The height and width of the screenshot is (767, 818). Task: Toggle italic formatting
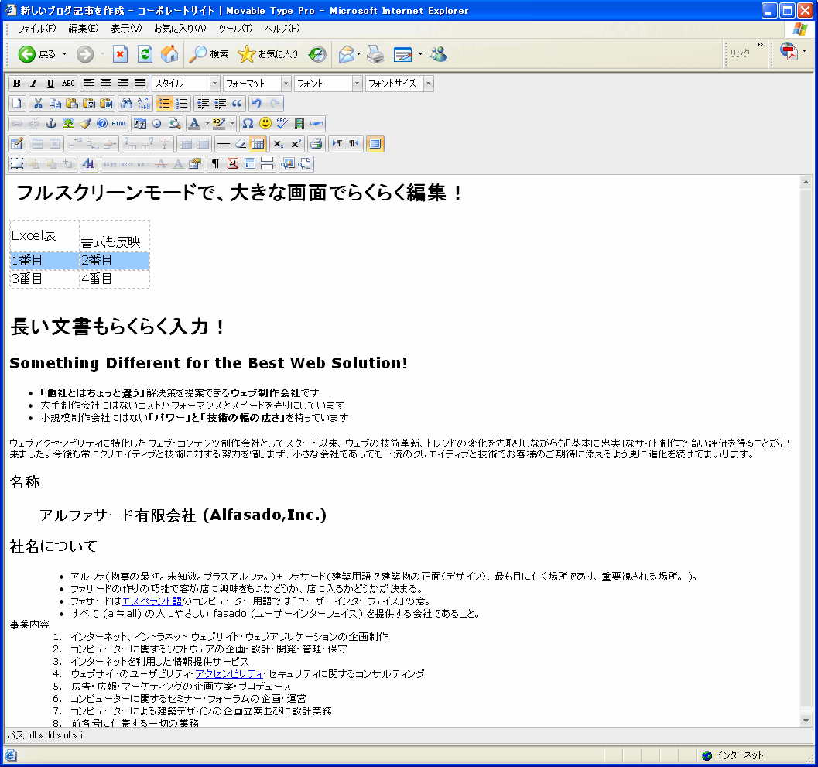click(x=33, y=84)
